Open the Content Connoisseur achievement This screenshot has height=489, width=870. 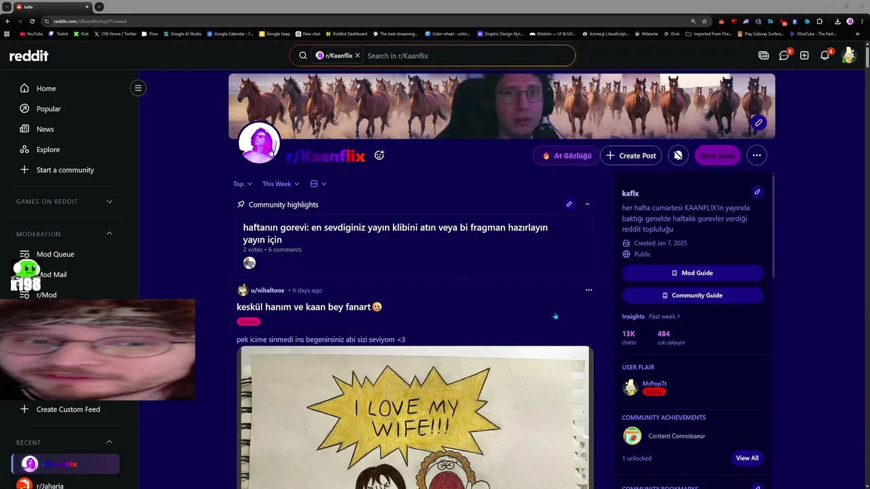click(x=664, y=436)
